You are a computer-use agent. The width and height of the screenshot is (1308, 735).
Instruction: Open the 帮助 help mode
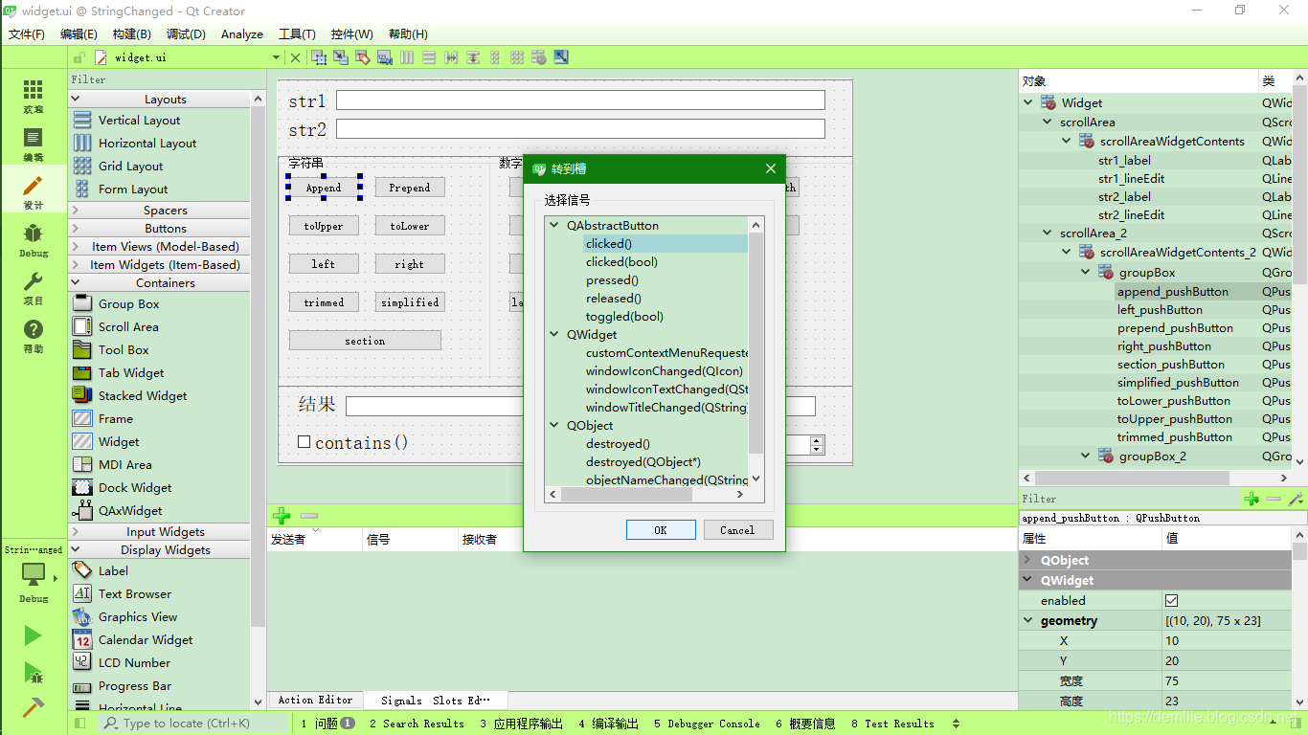(x=34, y=335)
